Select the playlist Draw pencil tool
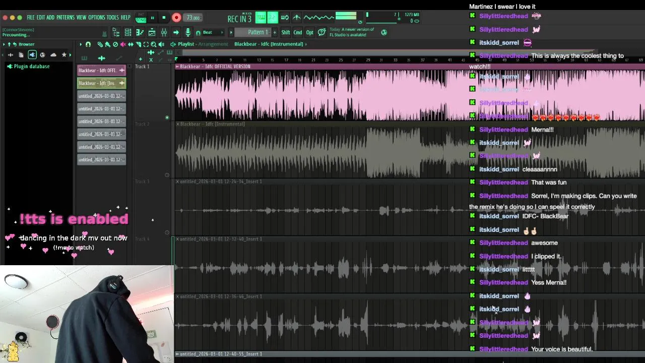This screenshot has height=363, width=645. (x=100, y=44)
